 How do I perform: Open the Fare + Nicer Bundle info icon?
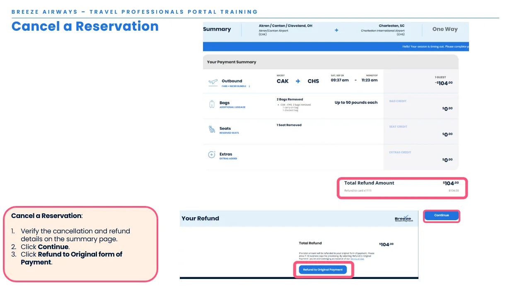[x=249, y=86]
